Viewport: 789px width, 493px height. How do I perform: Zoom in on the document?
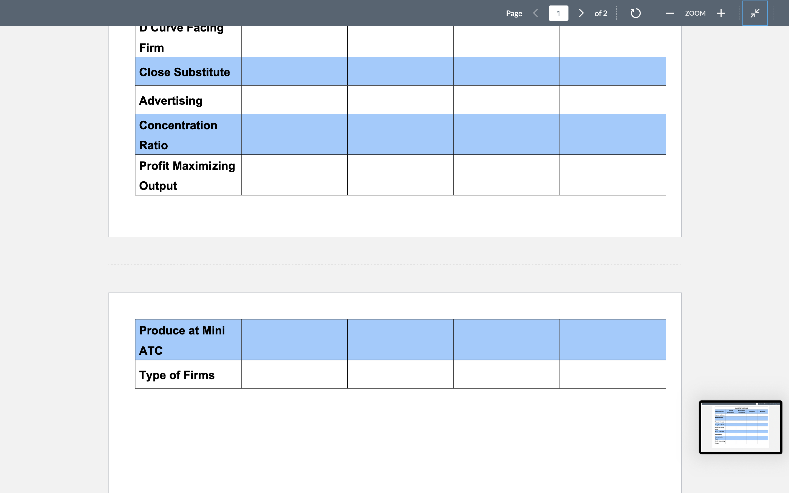pos(721,13)
